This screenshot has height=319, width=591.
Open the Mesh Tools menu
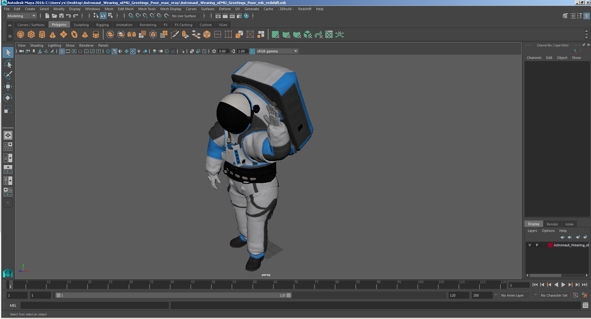pos(147,9)
